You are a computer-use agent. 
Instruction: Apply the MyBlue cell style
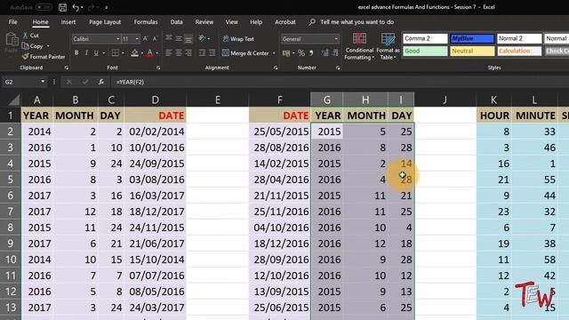click(x=472, y=38)
